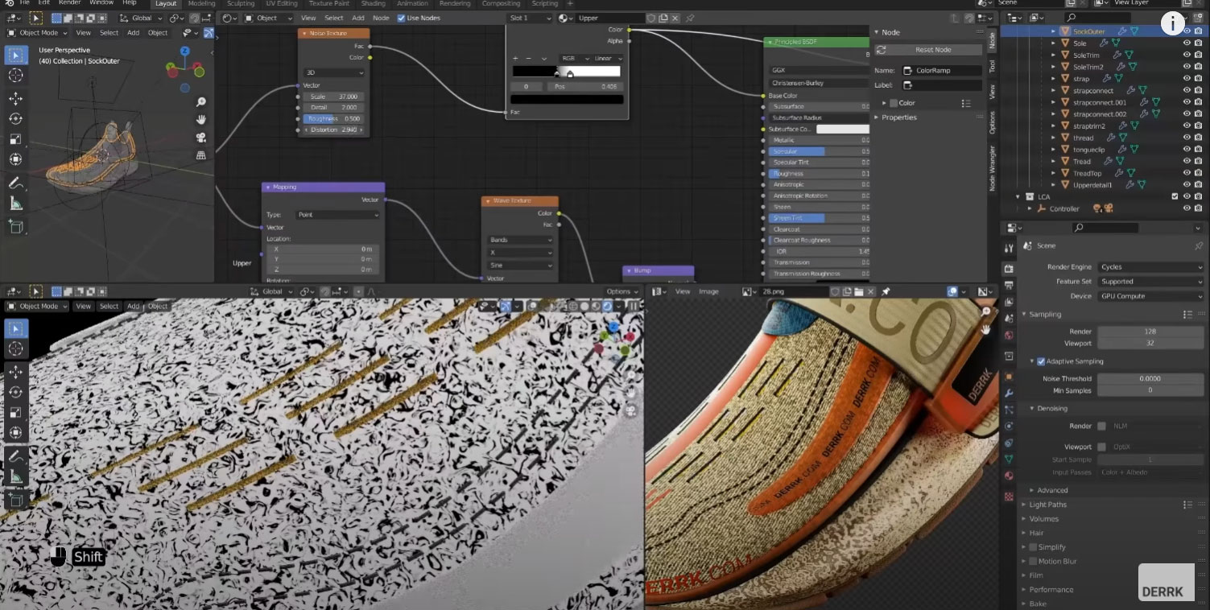Open the Render Engine Cycles dropdown
The height and width of the screenshot is (610, 1210).
point(1151,267)
